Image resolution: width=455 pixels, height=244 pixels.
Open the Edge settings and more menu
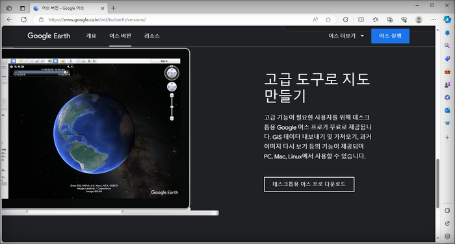click(434, 19)
